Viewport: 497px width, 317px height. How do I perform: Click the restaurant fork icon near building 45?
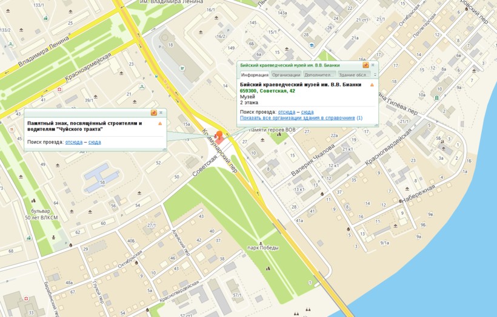(12, 129)
